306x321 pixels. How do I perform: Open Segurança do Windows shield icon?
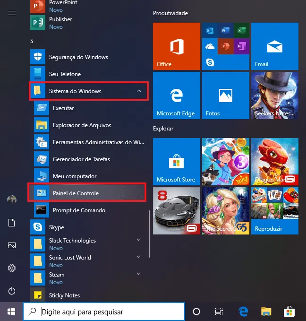pyautogui.click(x=38, y=57)
